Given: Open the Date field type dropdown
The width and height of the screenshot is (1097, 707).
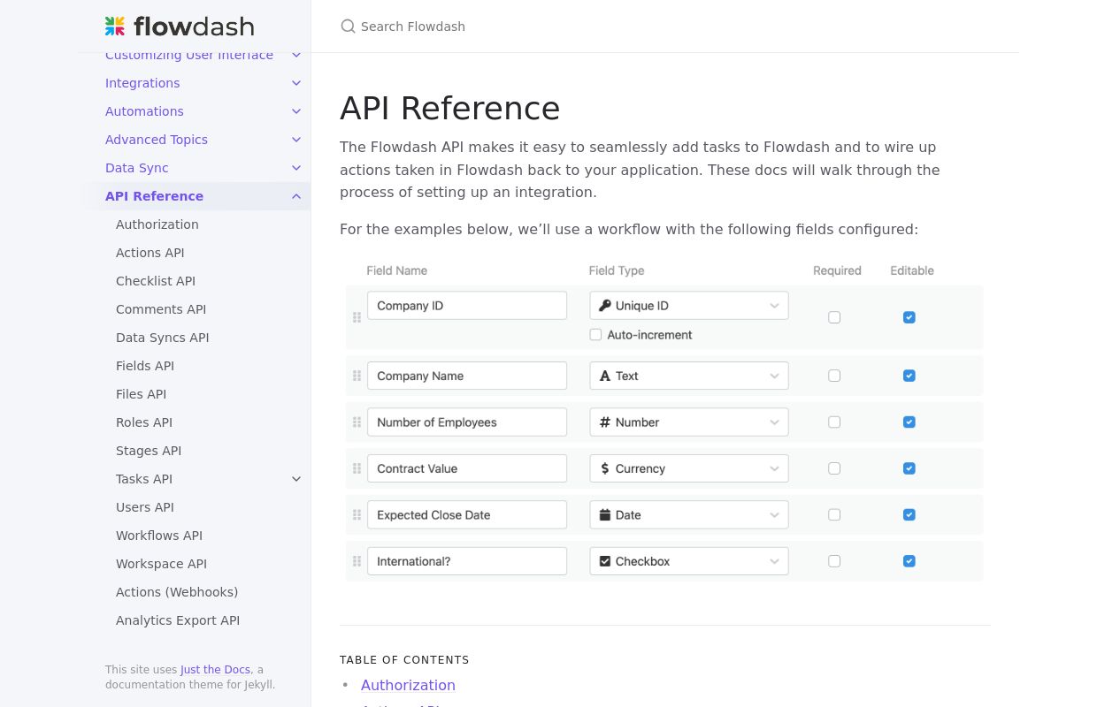Looking at the screenshot, I should 689,515.
